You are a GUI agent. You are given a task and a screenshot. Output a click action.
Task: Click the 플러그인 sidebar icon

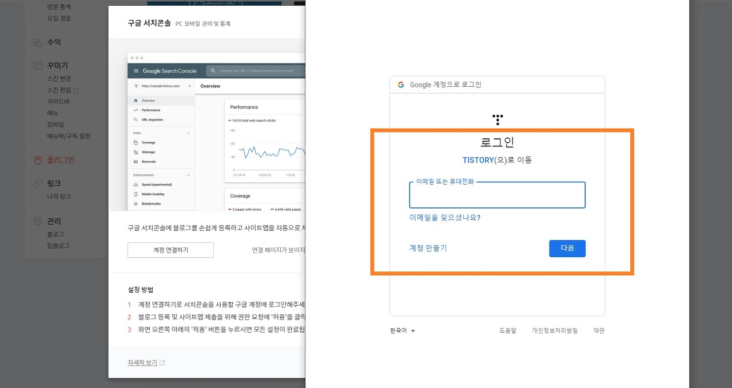[38, 160]
